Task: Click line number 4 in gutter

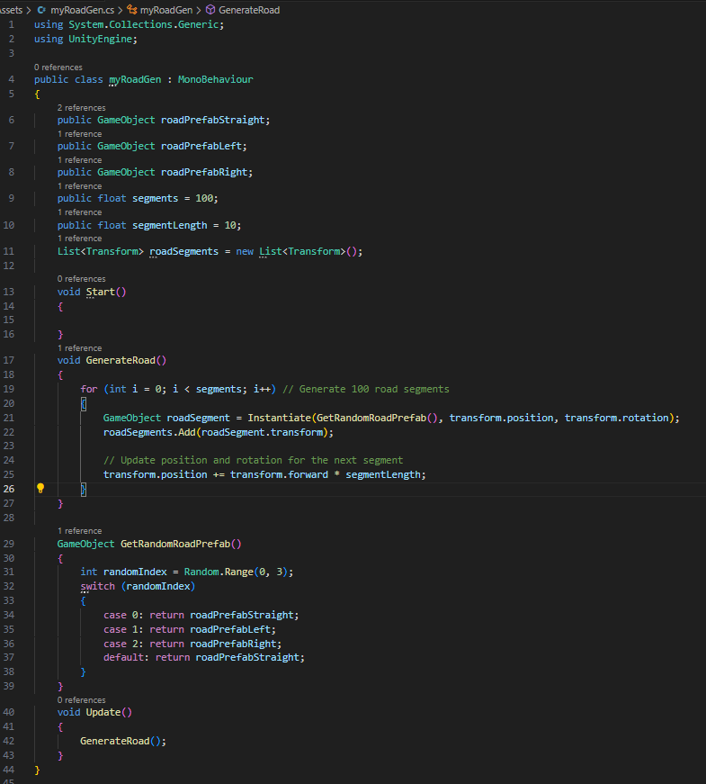Action: 12,79
